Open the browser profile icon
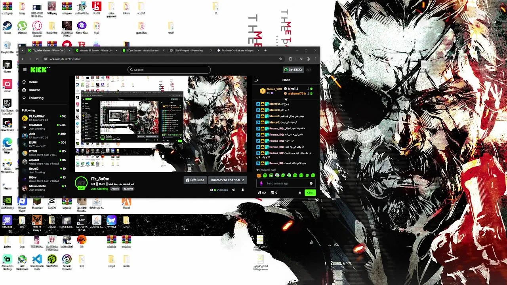 (308, 59)
